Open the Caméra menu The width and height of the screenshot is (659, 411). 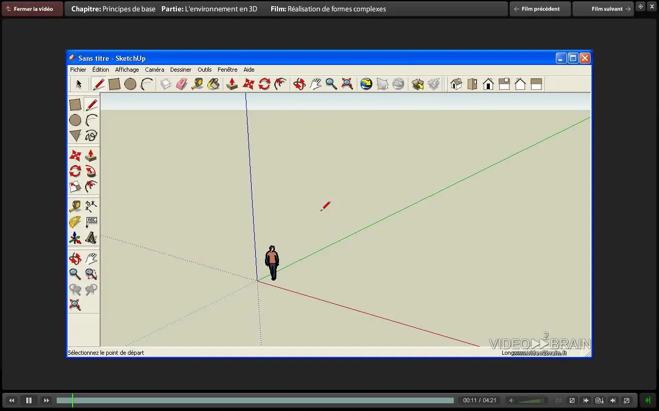(154, 70)
